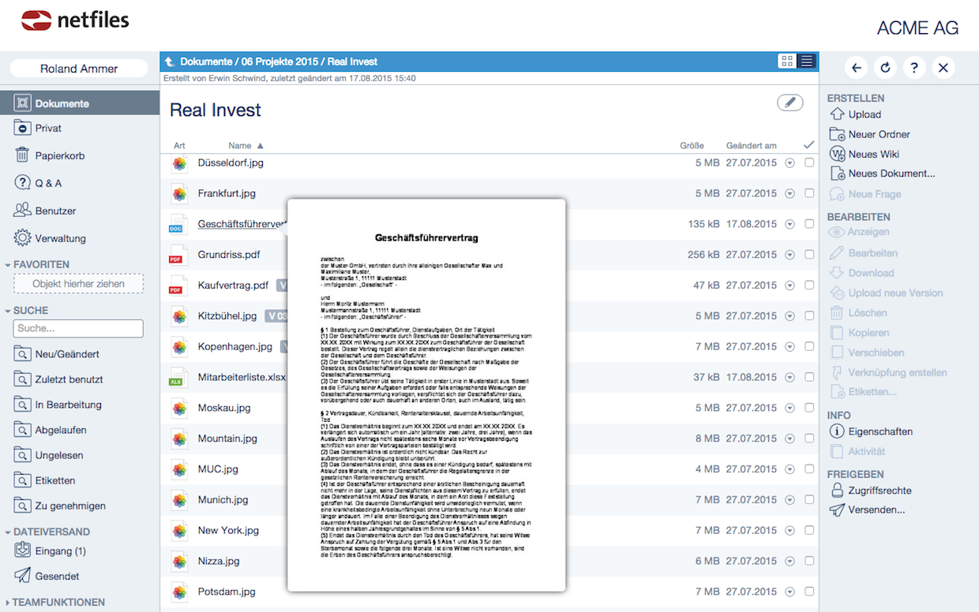The width and height of the screenshot is (979, 612).
Task: Expand the Teamfunktionen section
Action: coord(7,603)
